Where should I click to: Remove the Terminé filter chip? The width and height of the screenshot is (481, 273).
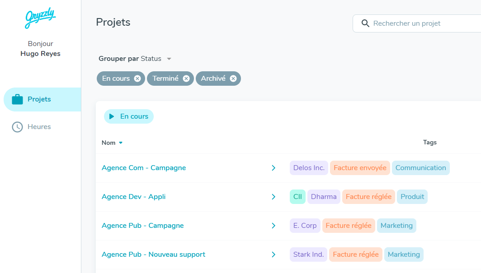click(186, 79)
